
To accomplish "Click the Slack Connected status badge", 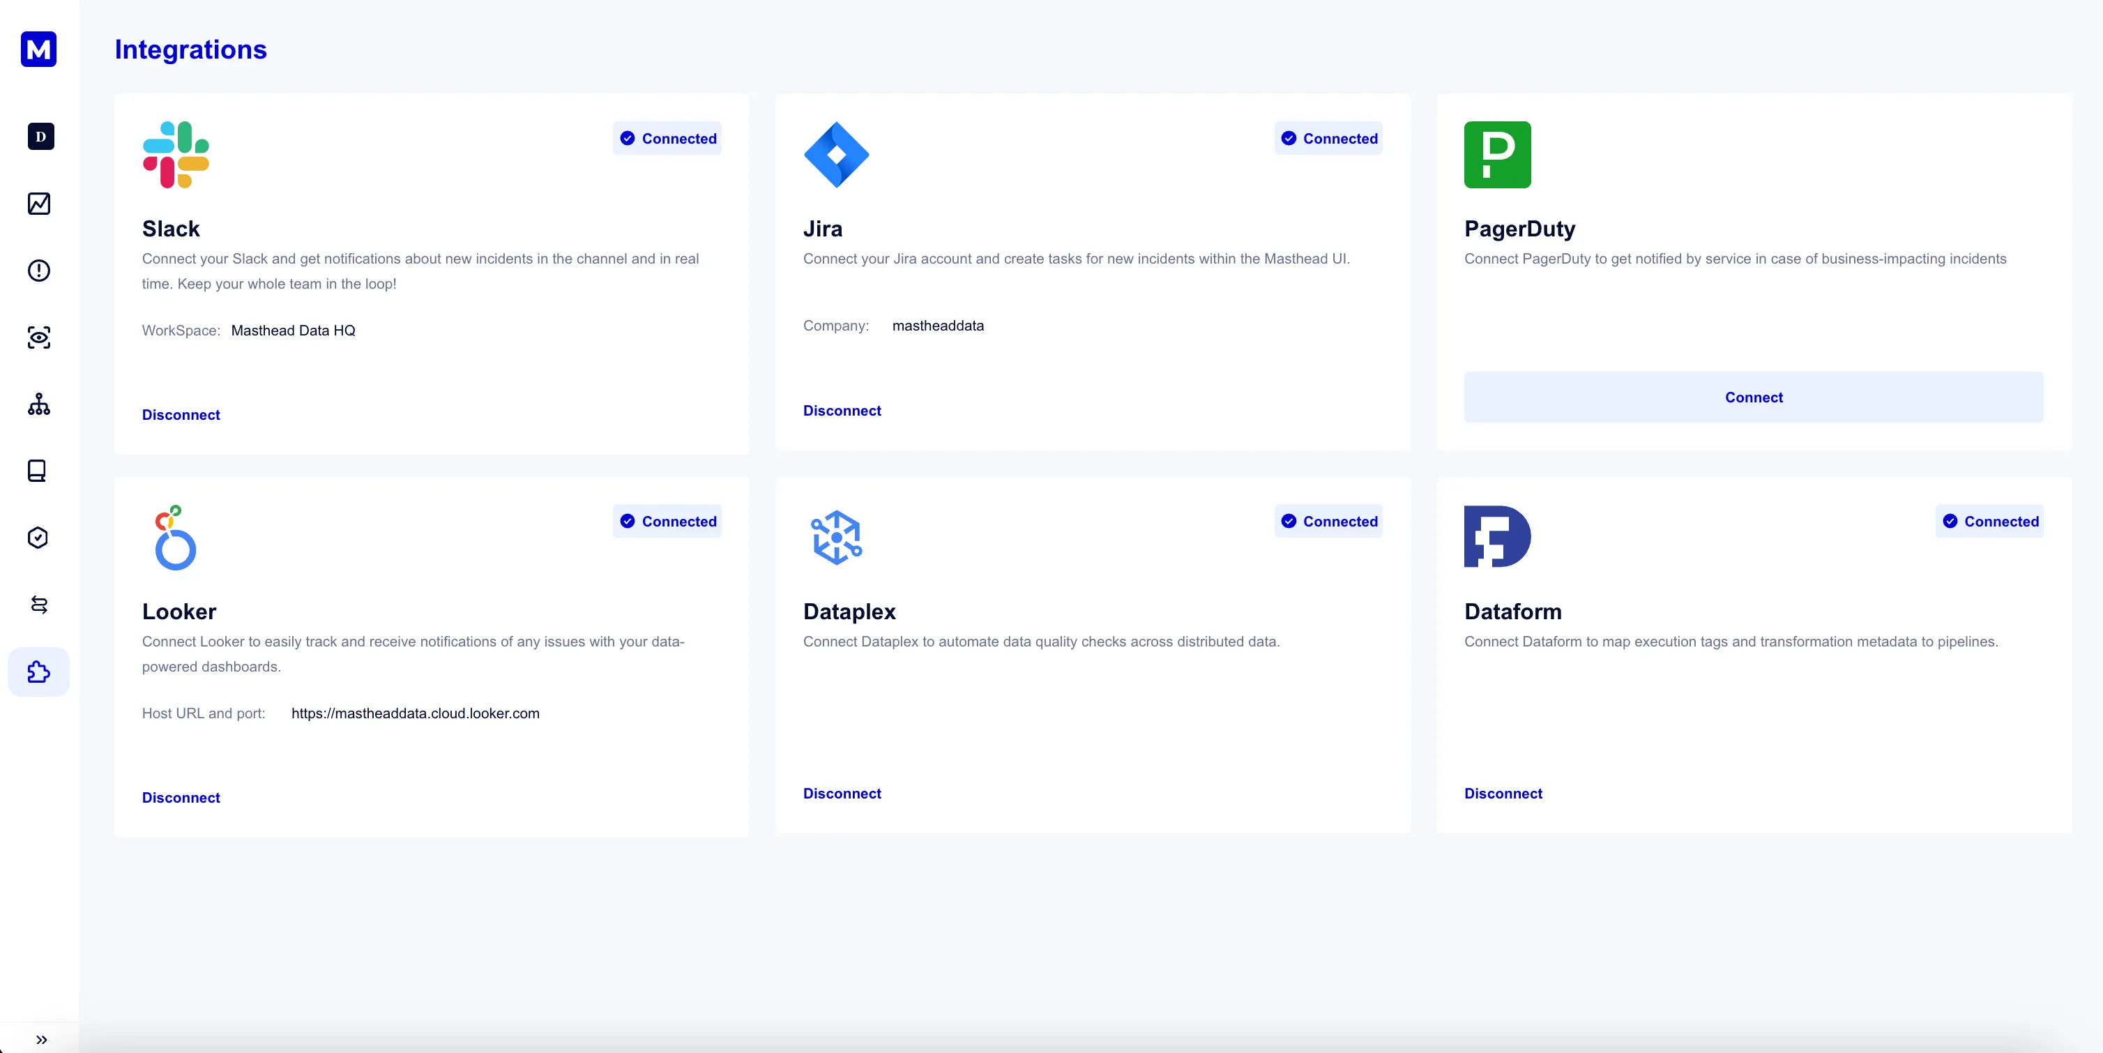I will click(667, 139).
